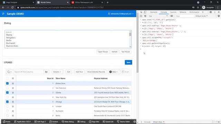
Task: Open Default levels log dropdown
Action: 201,16
